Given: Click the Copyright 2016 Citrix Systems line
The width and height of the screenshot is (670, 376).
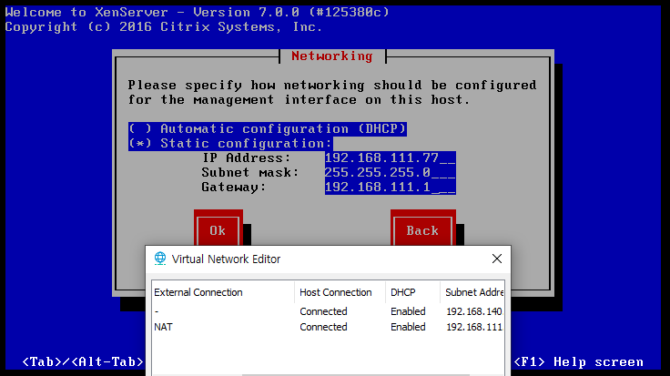Looking at the screenshot, I should (x=164, y=27).
